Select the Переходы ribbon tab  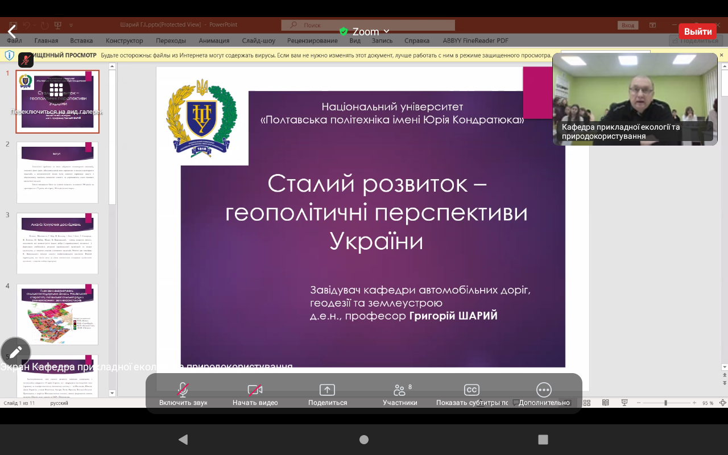pos(171,40)
